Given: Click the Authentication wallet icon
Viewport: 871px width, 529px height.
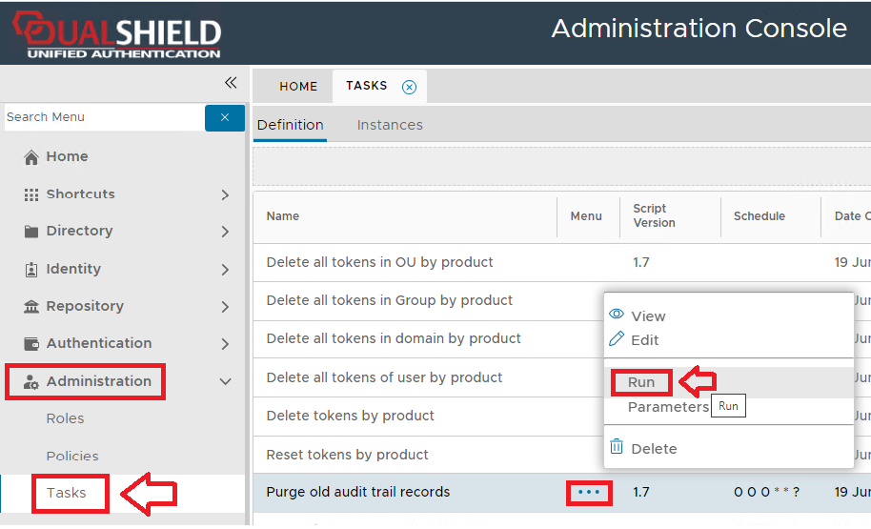Looking at the screenshot, I should click(x=31, y=344).
